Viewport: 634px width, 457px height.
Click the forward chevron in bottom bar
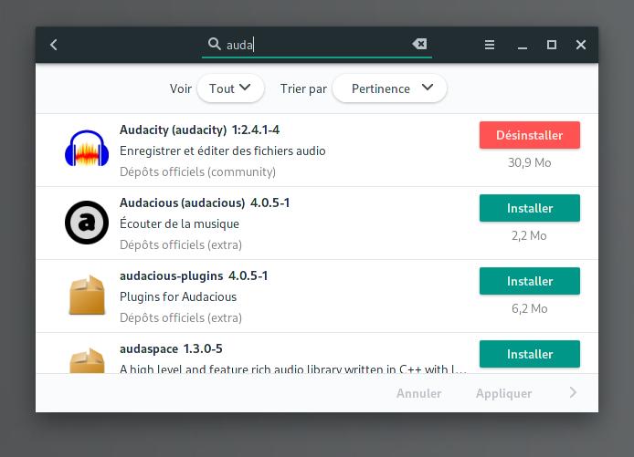[x=573, y=392]
